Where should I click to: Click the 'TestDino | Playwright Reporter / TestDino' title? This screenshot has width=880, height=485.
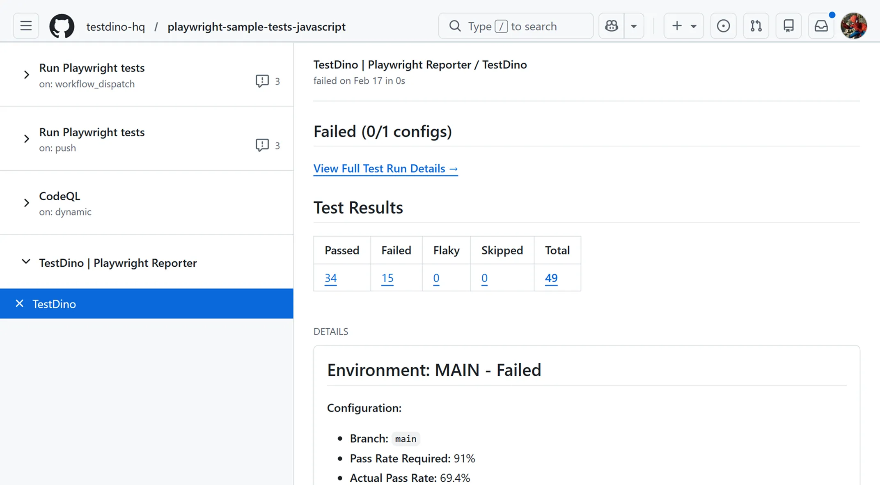click(x=420, y=65)
